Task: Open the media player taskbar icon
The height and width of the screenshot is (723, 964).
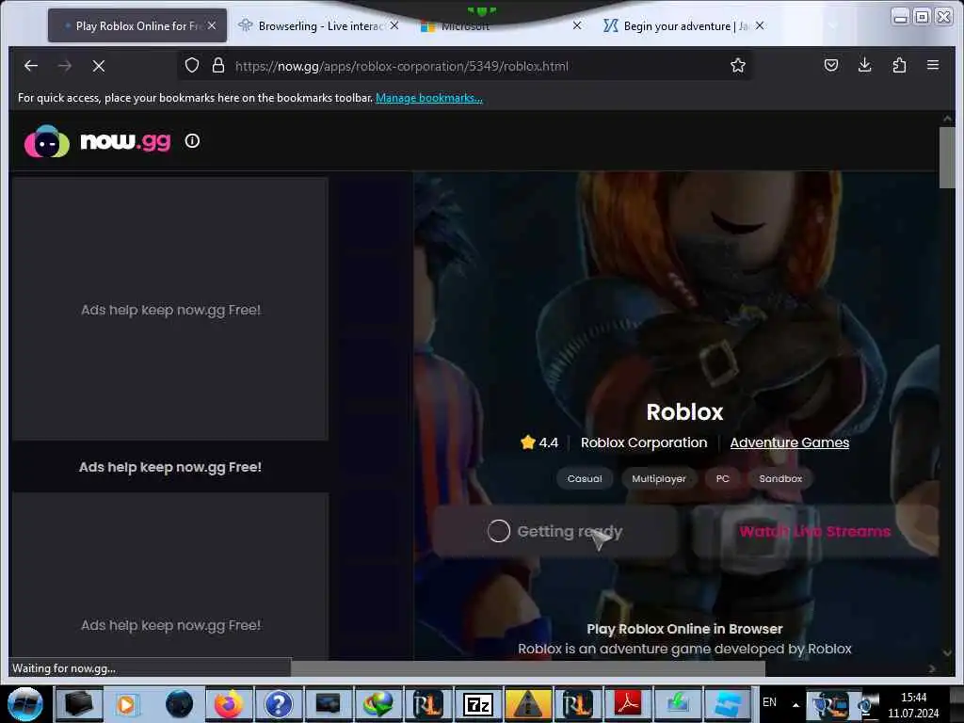Action: (127, 704)
